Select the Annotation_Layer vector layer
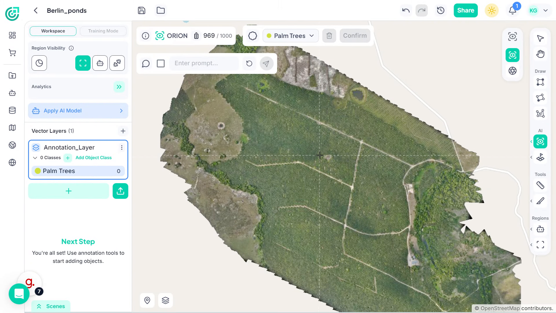Image resolution: width=556 pixels, height=313 pixels. click(x=69, y=148)
